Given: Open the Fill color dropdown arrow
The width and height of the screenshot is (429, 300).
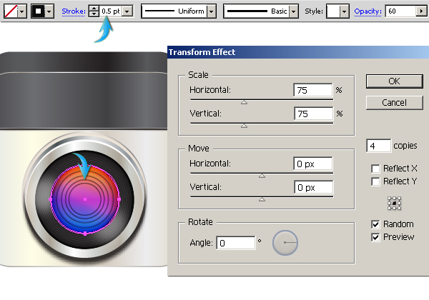Looking at the screenshot, I should (x=22, y=11).
